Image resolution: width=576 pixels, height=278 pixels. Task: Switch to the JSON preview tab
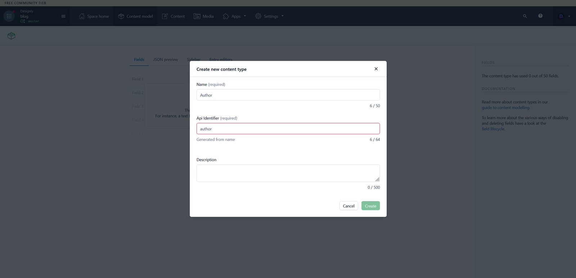point(166,60)
